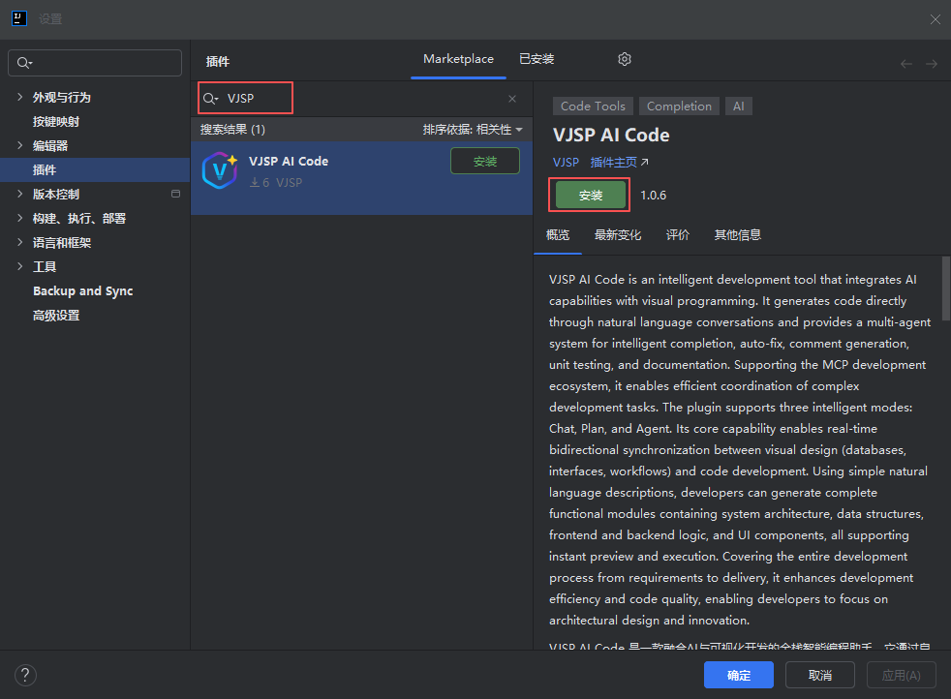Click the description panel vertical scrollbar

[946, 290]
